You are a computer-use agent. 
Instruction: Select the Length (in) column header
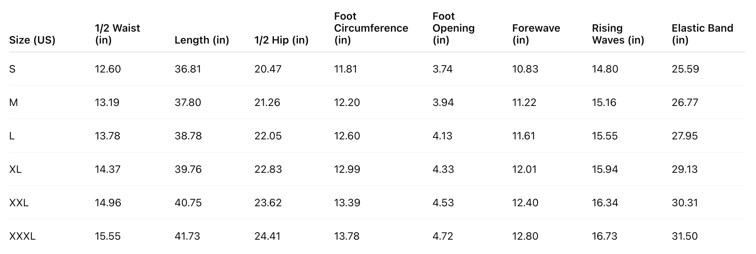coord(202,40)
